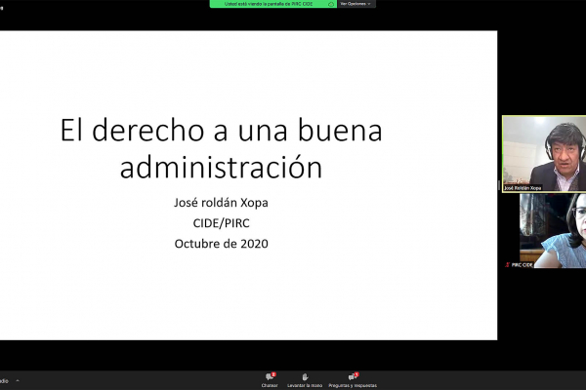
Task: Click the 'Octubre de 2020' date on slide
Action: coord(222,244)
